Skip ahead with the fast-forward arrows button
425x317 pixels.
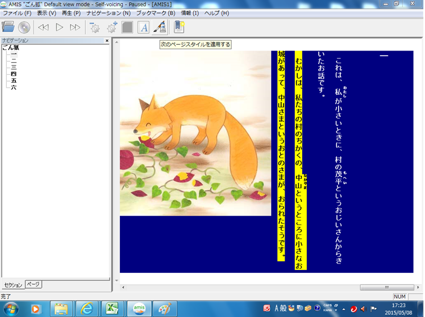pyautogui.click(x=75, y=27)
